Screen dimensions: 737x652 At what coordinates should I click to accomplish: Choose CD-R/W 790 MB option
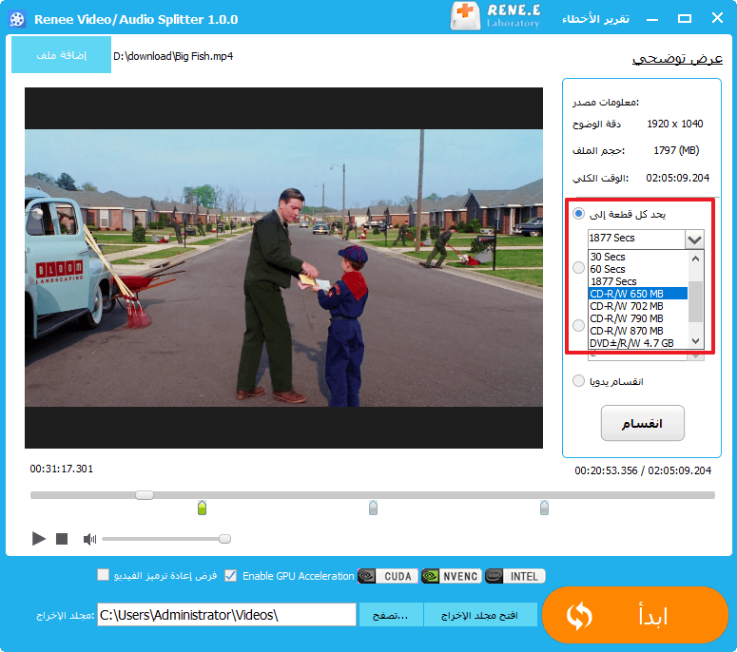tap(638, 318)
